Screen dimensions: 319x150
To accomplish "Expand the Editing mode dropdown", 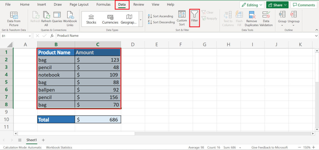I will pos(252,5).
